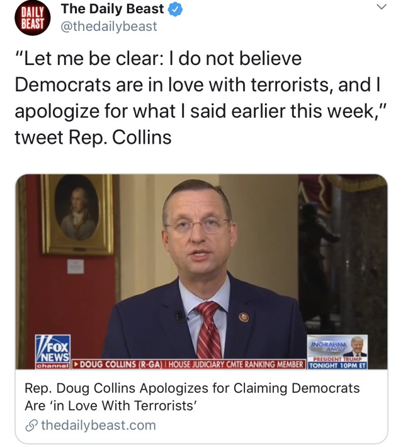Click the congressional lapel pin in image
Viewport: 403px width, 447px height.
[x=244, y=317]
